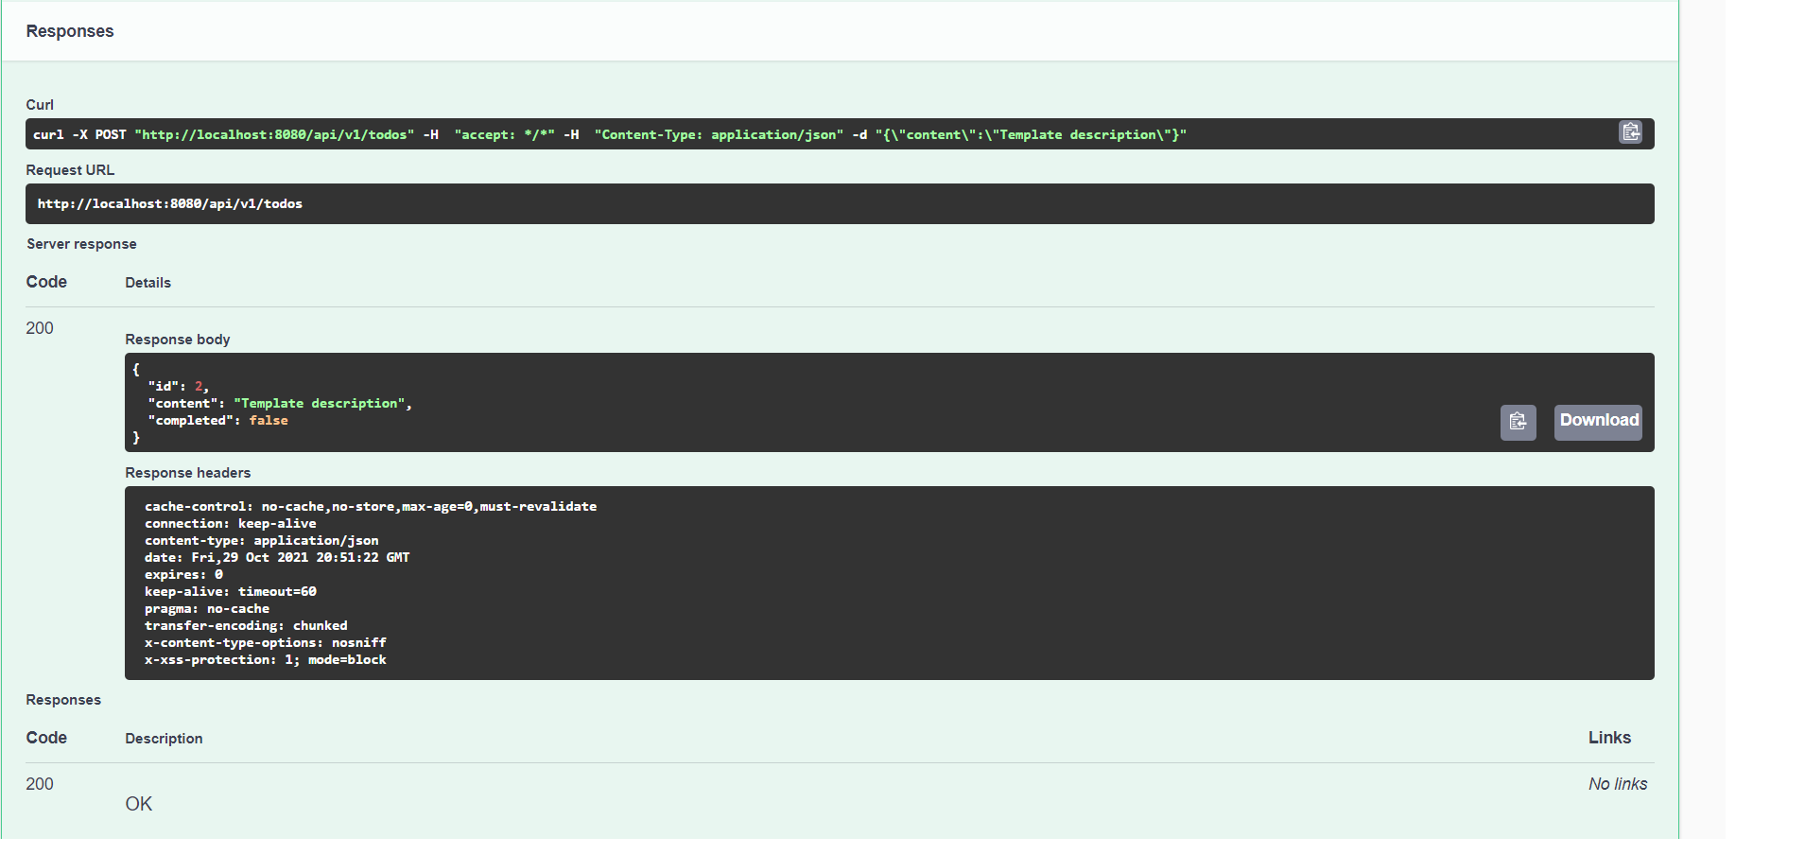Click the Details column header
This screenshot has height=855, width=1805.
[148, 282]
